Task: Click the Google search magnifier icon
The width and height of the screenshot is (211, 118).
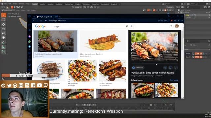Action: 132,26
